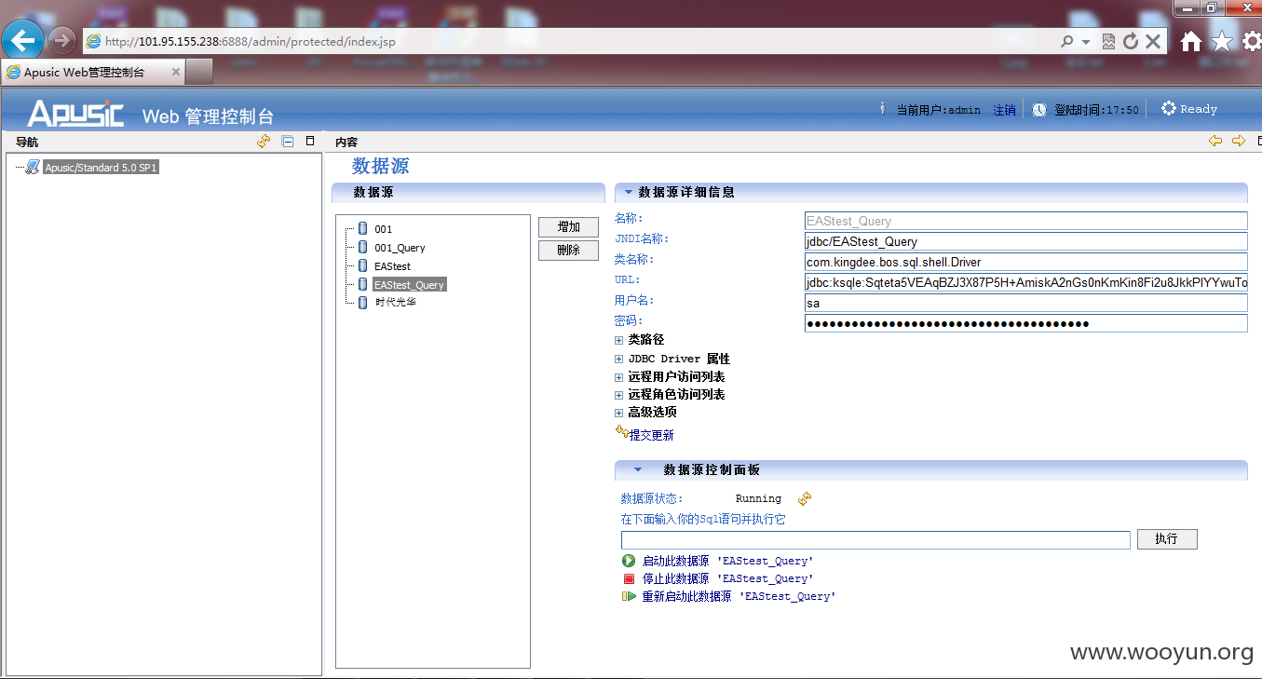Image resolution: width=1262 pixels, height=679 pixels.
Task: Click the database icon beside EAStest_Query
Action: tap(362, 284)
